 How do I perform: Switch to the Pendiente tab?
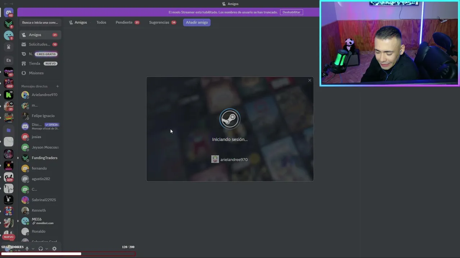click(x=128, y=22)
